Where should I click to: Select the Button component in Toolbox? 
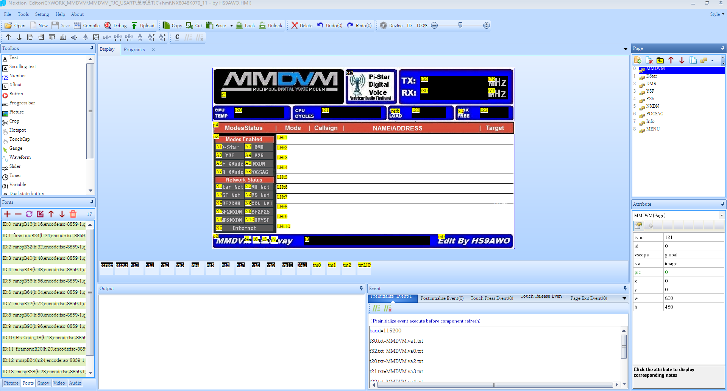coord(16,94)
